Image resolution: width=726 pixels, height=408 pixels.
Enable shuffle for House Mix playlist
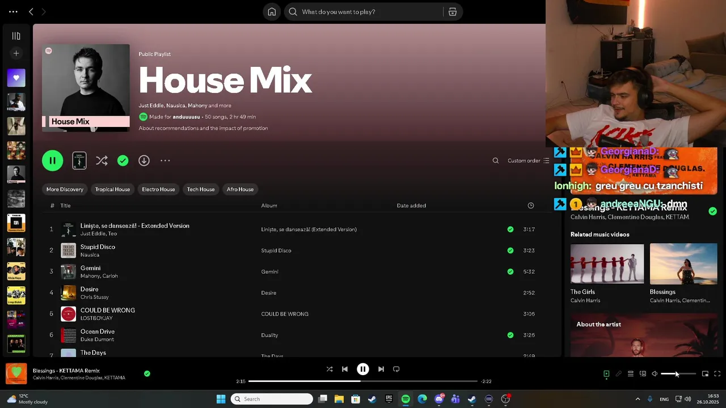pos(102,161)
